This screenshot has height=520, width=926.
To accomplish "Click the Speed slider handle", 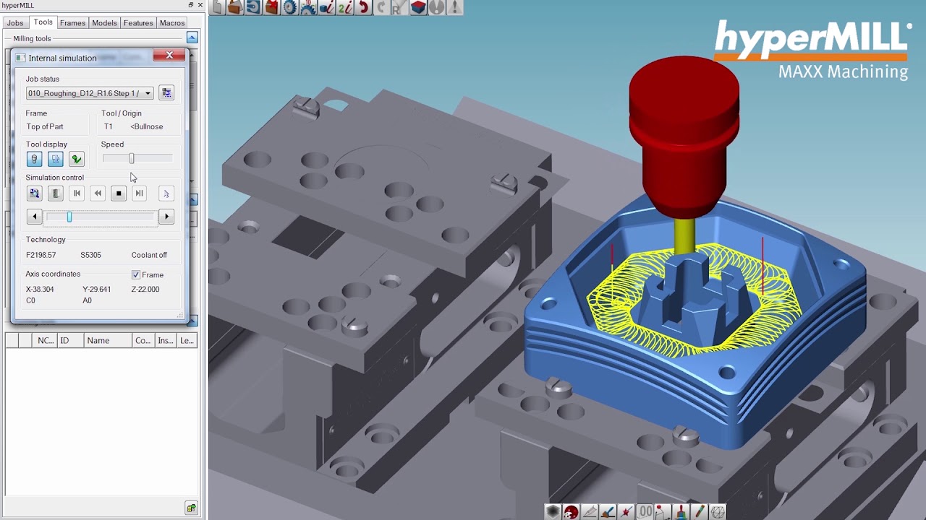I will click(132, 158).
